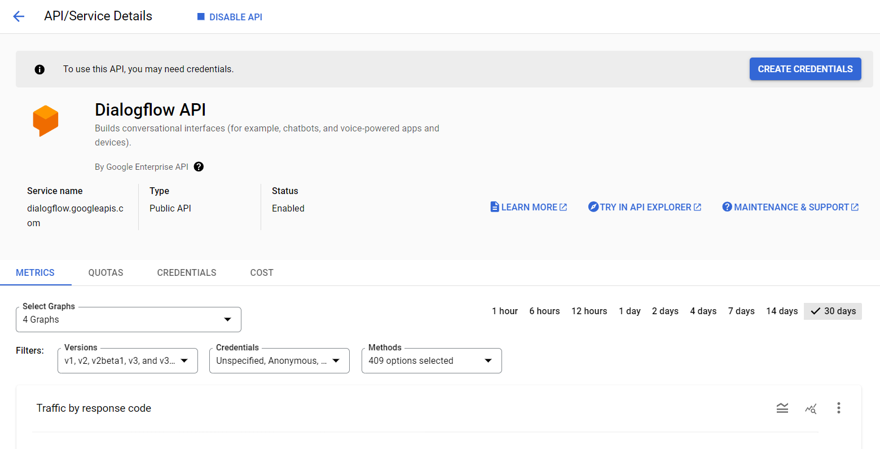Open the Methods filter dropdown

[432, 360]
